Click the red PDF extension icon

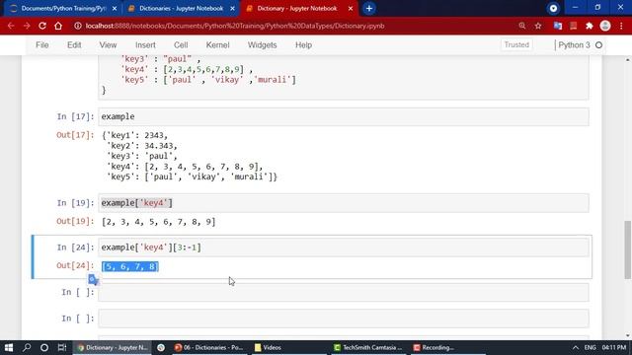[573, 26]
